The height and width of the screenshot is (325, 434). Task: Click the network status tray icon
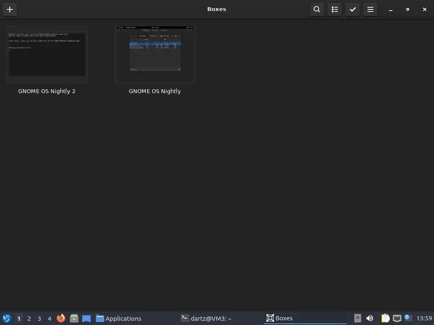397,318
